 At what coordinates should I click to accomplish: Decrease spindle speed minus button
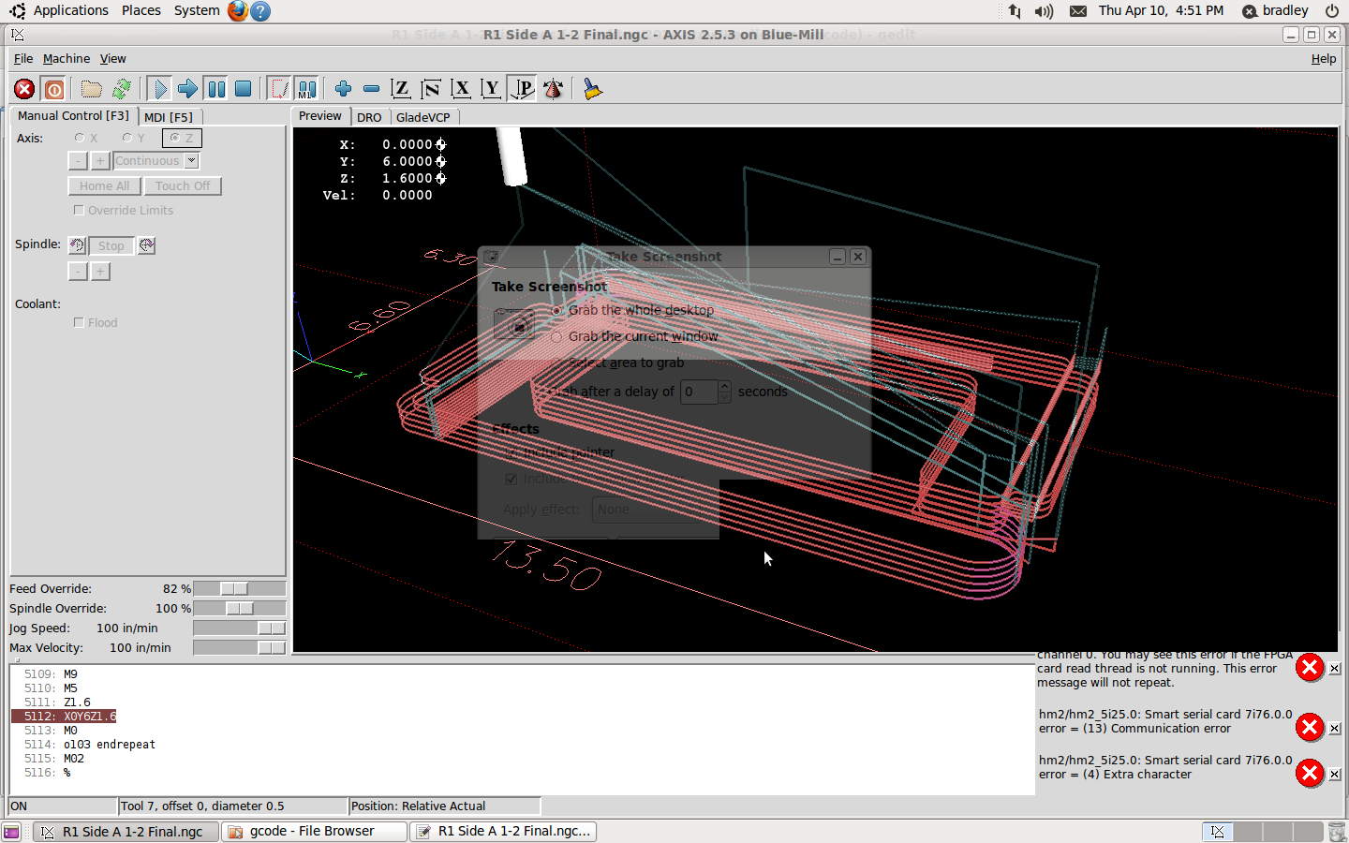point(78,272)
